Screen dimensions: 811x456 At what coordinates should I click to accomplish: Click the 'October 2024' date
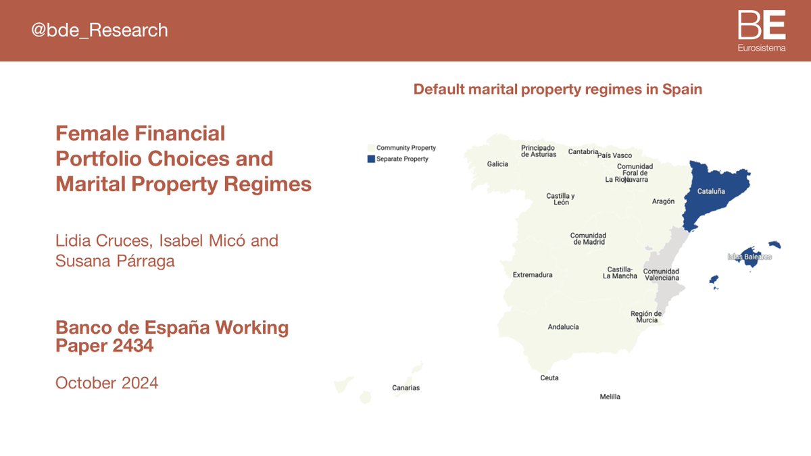click(107, 383)
